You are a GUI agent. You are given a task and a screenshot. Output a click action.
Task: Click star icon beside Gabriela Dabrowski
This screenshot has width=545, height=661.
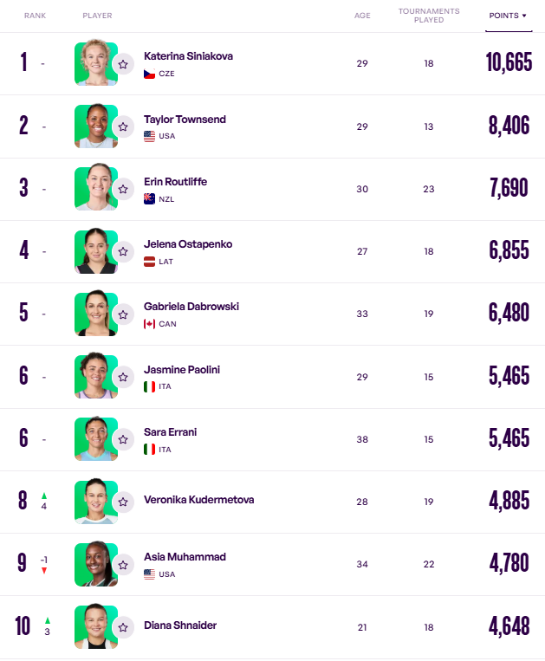[x=123, y=314]
